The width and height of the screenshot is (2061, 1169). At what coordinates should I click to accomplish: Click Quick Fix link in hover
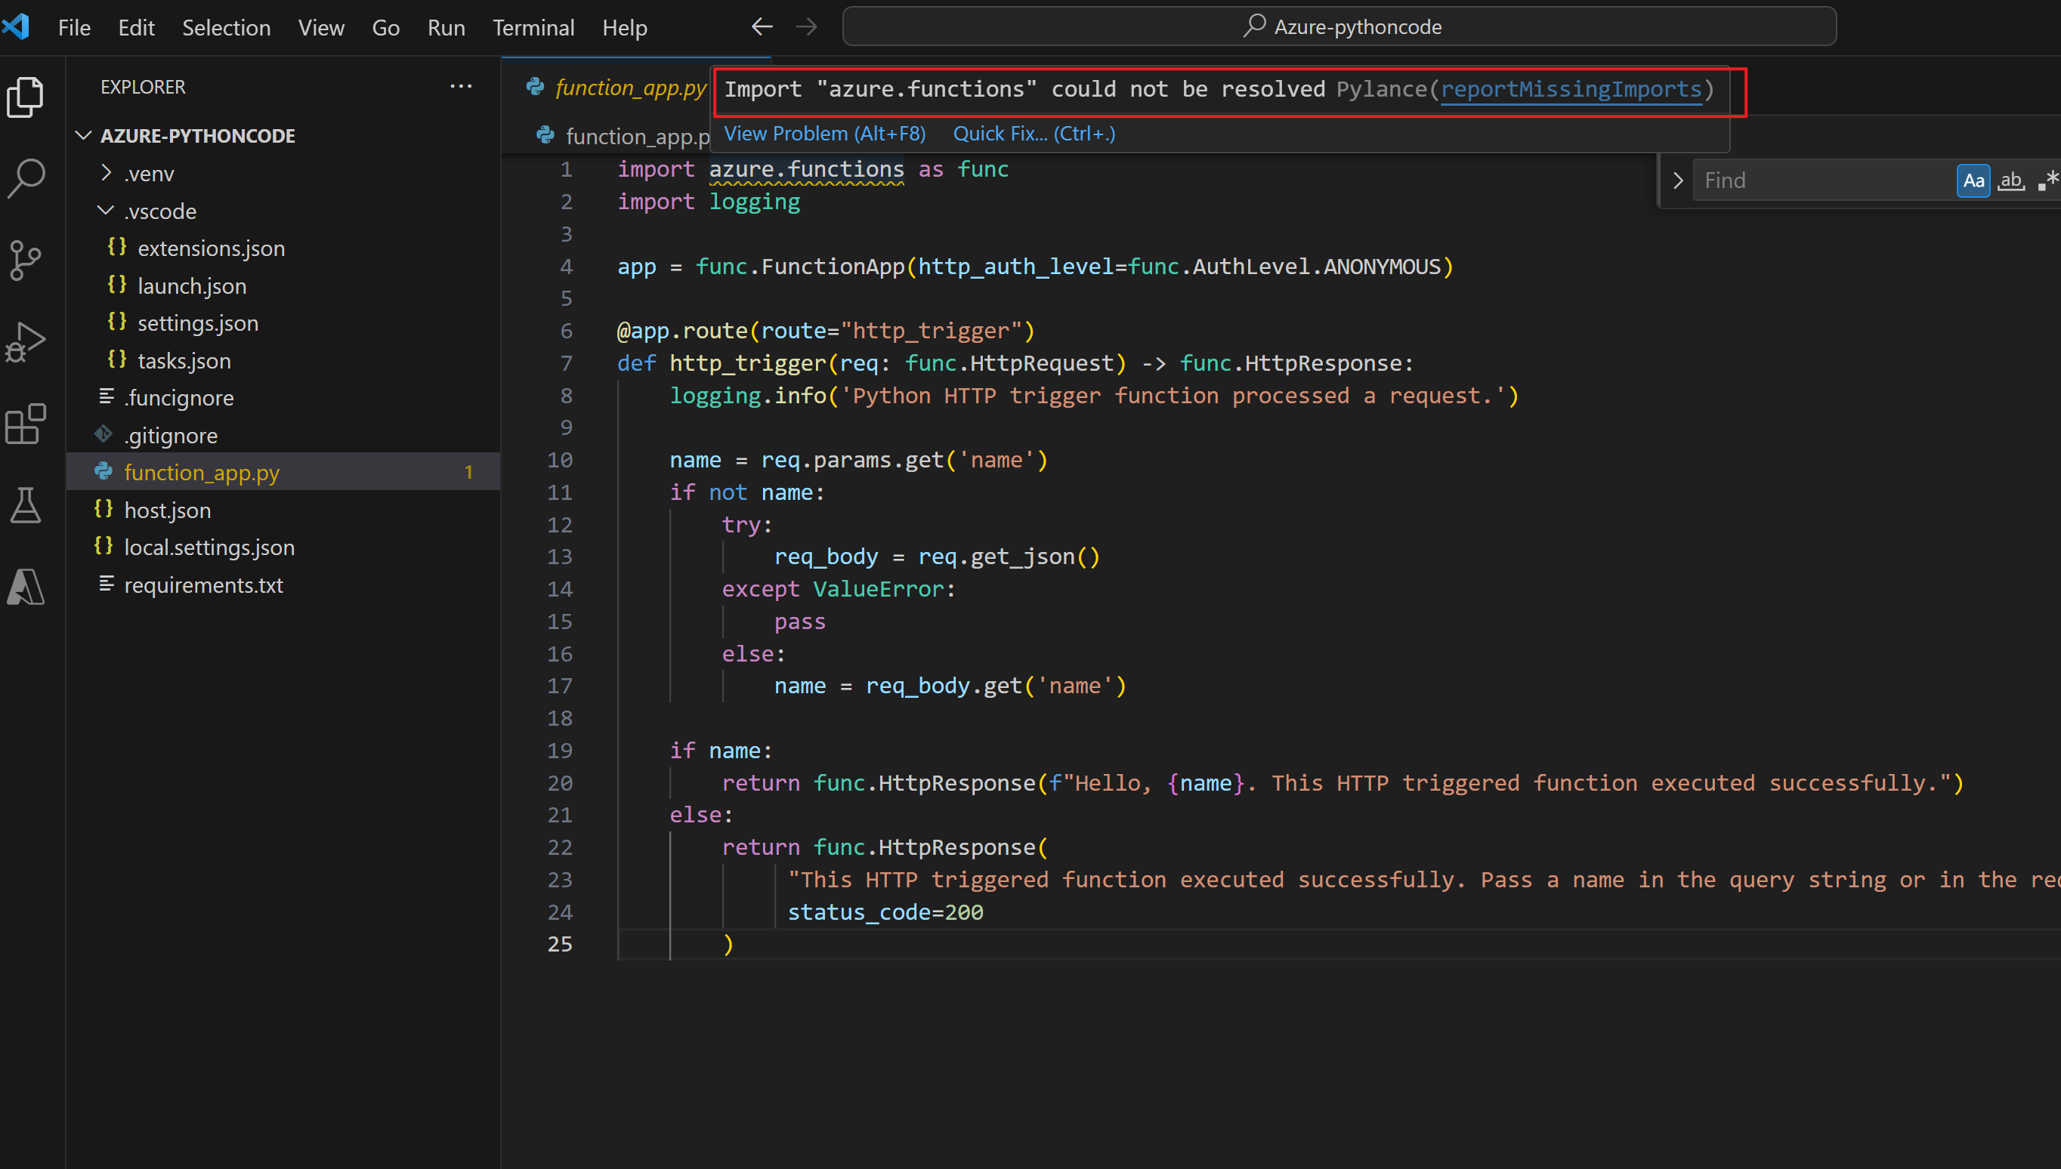coord(1034,134)
